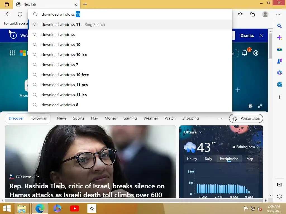286x214 pixels.
Task: Open the Rashida Tlaib news article
Action: click(x=90, y=162)
